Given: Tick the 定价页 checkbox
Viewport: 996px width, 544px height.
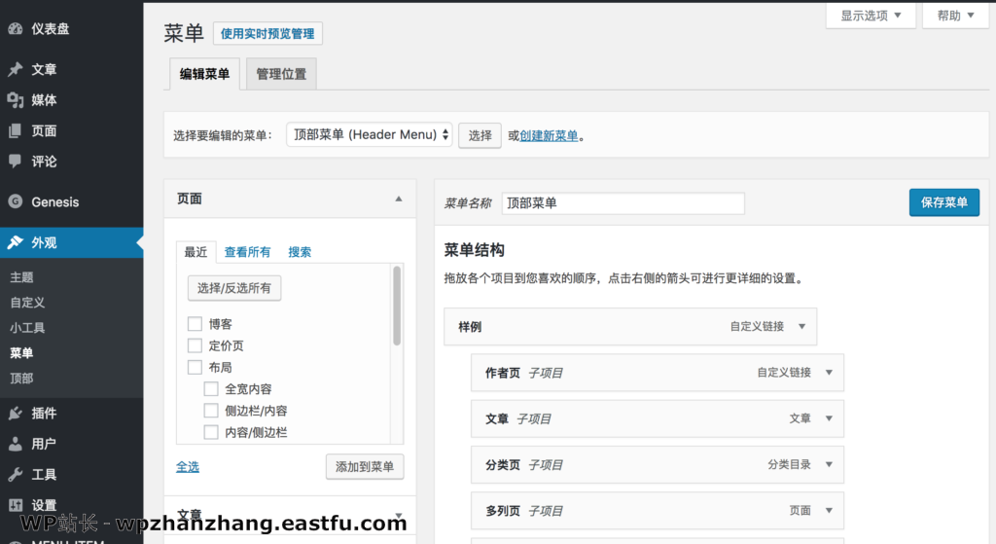Looking at the screenshot, I should (x=195, y=345).
